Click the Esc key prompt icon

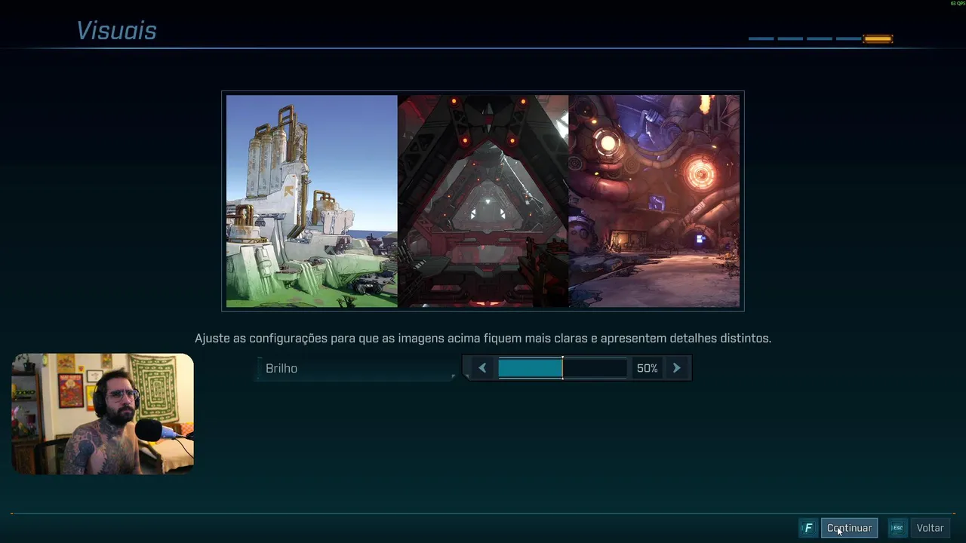(897, 528)
